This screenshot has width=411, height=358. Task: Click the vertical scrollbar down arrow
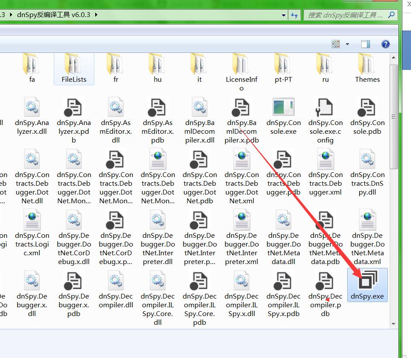point(394,324)
